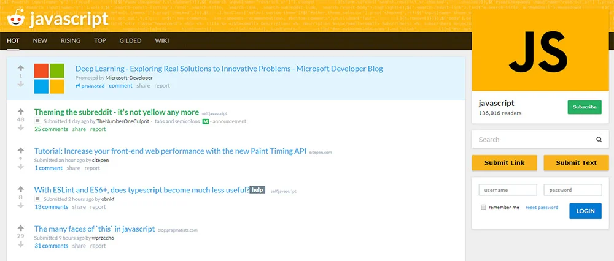Open user sitepen profile
This screenshot has height=261, width=614.
[x=100, y=160]
